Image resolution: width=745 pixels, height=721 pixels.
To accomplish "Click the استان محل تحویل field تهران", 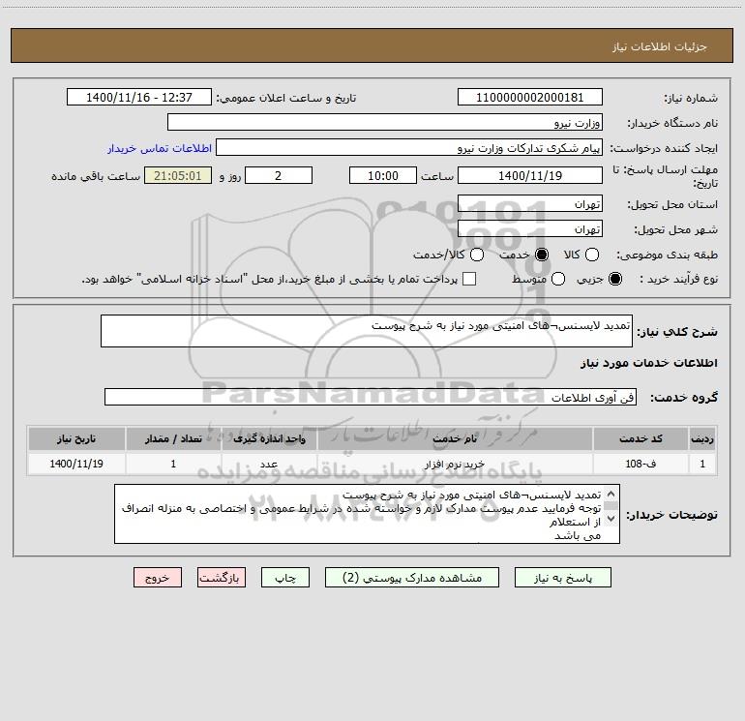I will [530, 203].
